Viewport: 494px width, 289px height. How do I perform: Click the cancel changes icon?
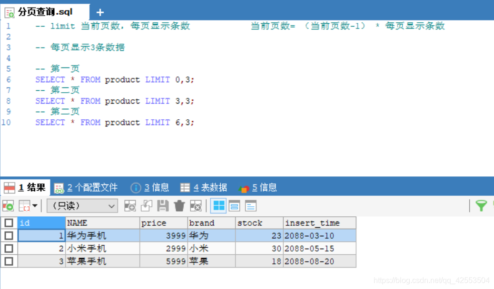[x=196, y=206]
